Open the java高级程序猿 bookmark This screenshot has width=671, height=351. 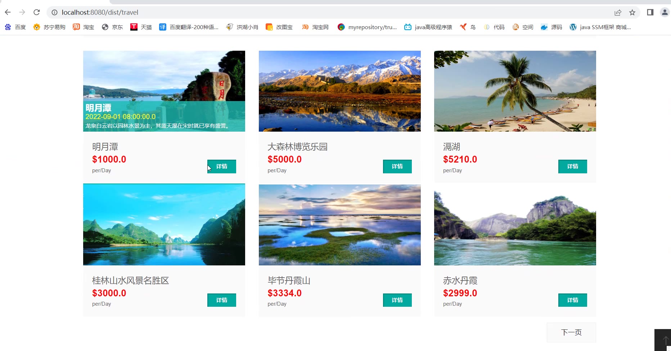click(x=428, y=27)
